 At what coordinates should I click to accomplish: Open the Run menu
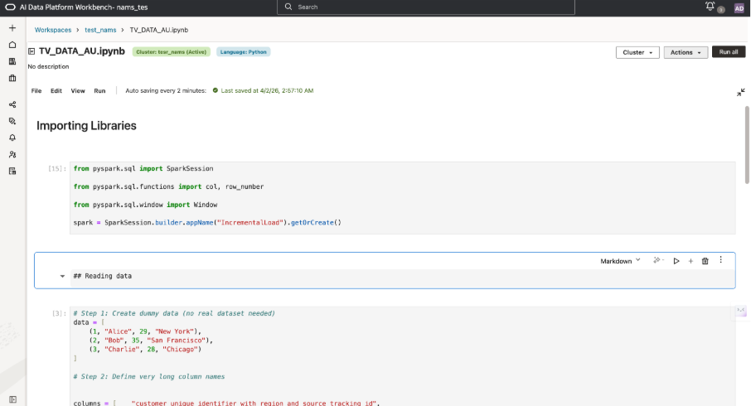tap(99, 90)
